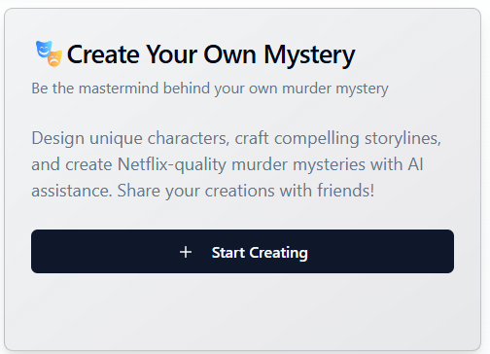Viewport: 490px width, 354px height.
Task: Click the blue smiling comedy mask
Action: pyautogui.click(x=44, y=49)
